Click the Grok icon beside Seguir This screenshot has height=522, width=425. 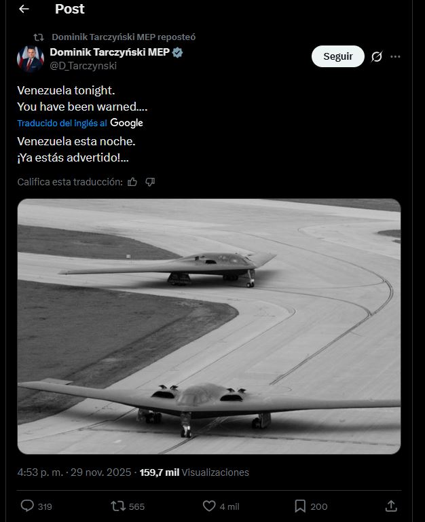(377, 57)
